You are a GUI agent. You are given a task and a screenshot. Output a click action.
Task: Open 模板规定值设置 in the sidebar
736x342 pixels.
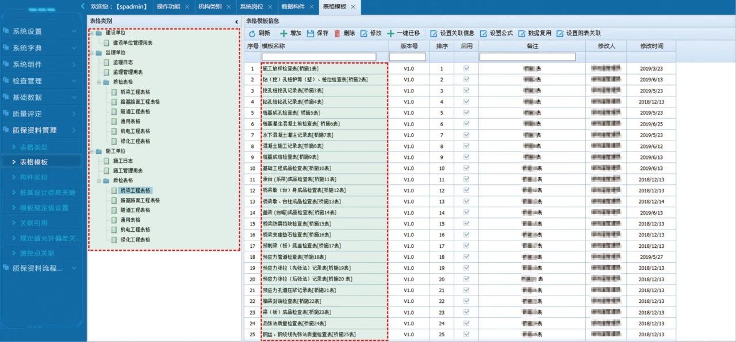pos(44,208)
